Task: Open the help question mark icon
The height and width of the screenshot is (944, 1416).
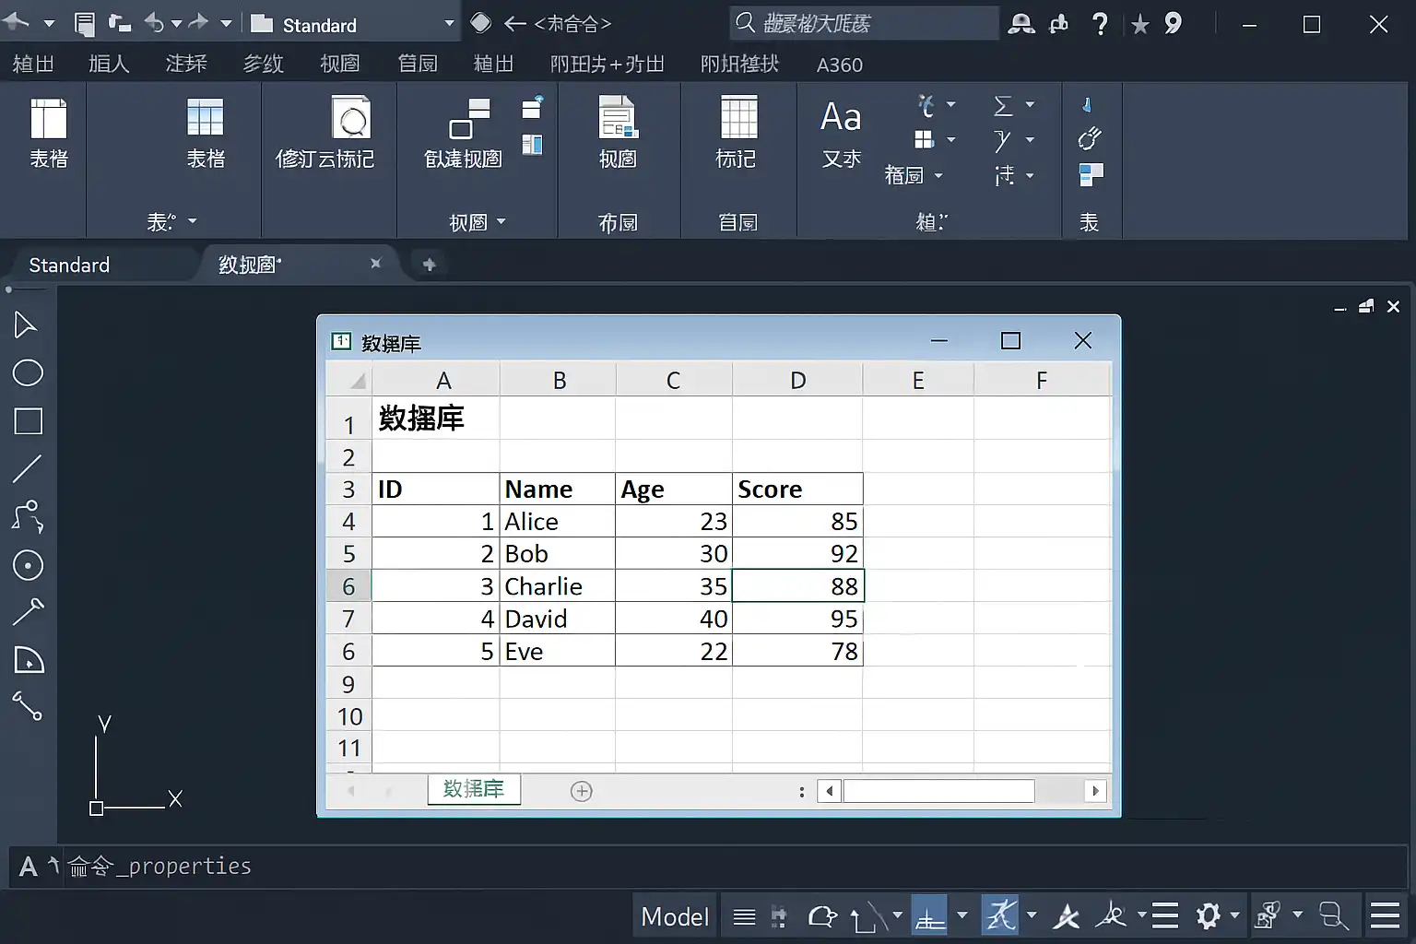Action: point(1100,24)
